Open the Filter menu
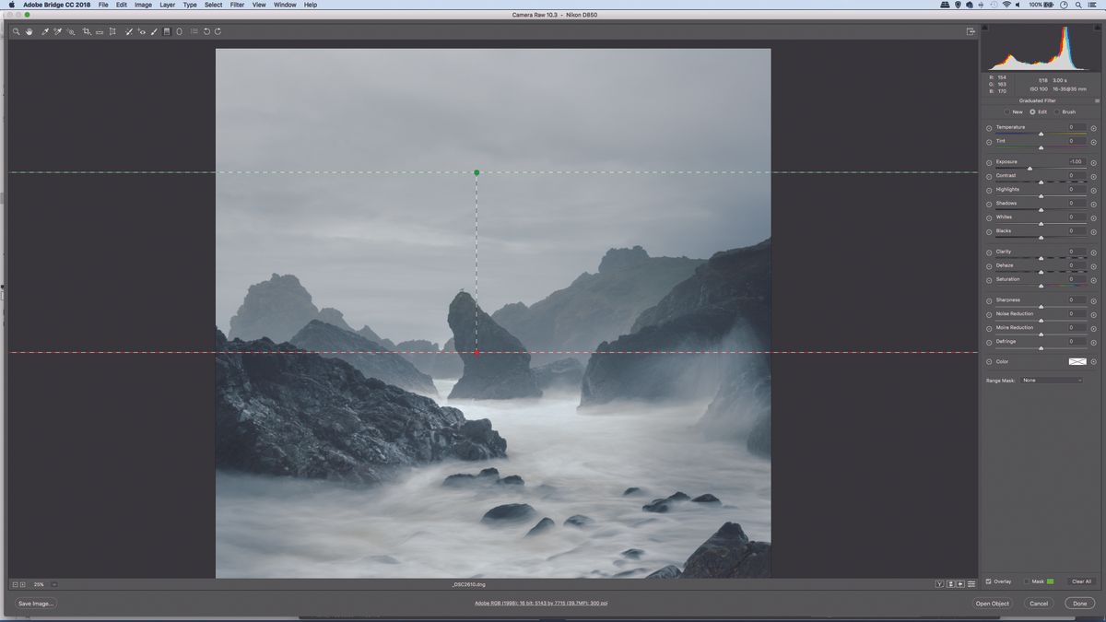The image size is (1106, 622). (x=236, y=5)
